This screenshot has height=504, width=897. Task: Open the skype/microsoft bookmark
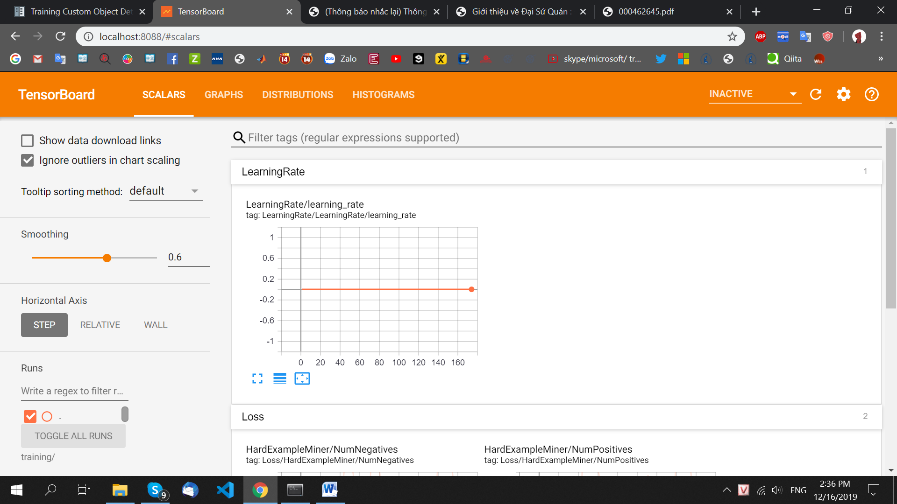pyautogui.click(x=594, y=59)
